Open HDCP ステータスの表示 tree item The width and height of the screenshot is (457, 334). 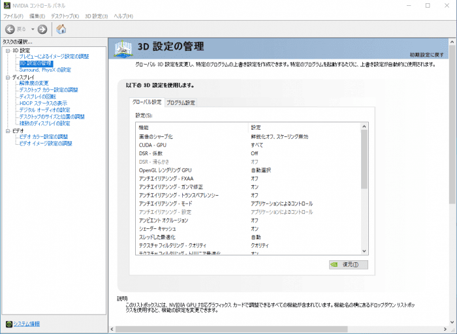tap(43, 103)
